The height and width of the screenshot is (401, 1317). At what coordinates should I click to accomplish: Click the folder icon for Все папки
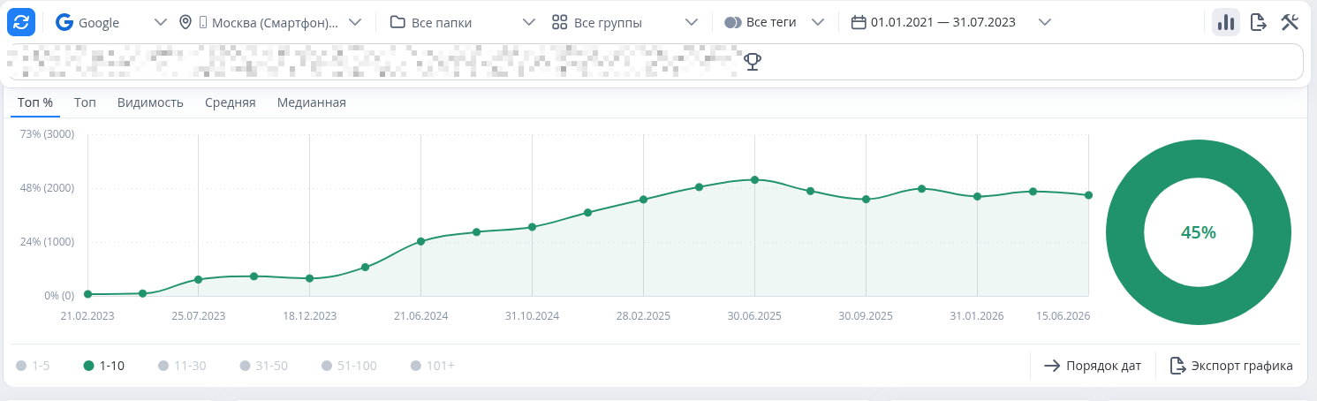point(397,22)
